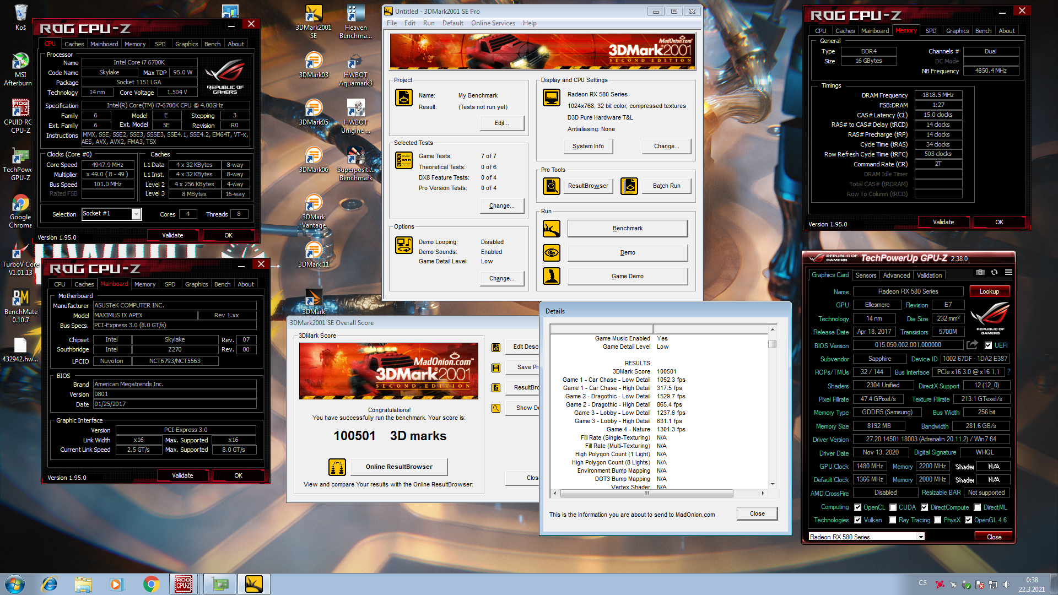Open Superposition Benchmark desktop shortcut
The height and width of the screenshot is (595, 1058).
click(355, 164)
